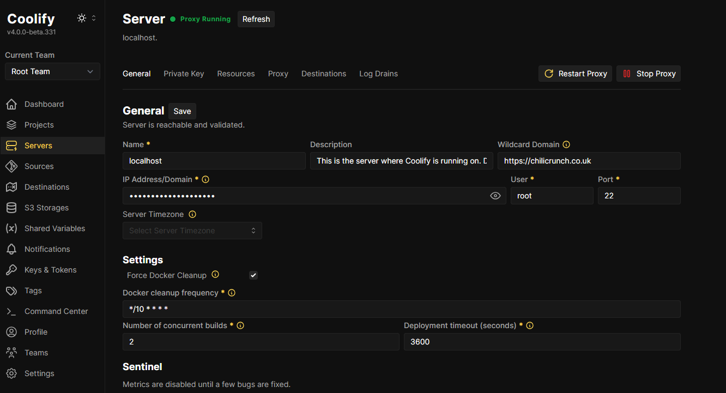
Task: Save the General server settings
Action: point(182,111)
